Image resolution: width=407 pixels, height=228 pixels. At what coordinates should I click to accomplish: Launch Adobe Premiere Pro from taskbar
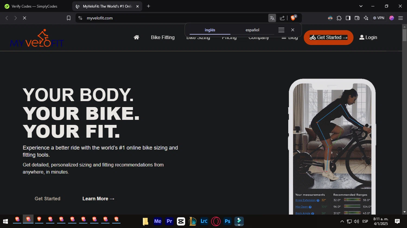(169, 221)
